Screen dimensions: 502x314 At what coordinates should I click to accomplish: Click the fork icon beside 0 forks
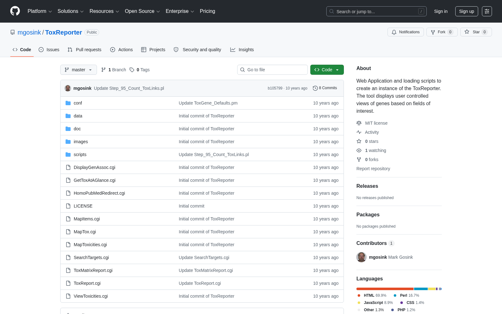tap(359, 160)
